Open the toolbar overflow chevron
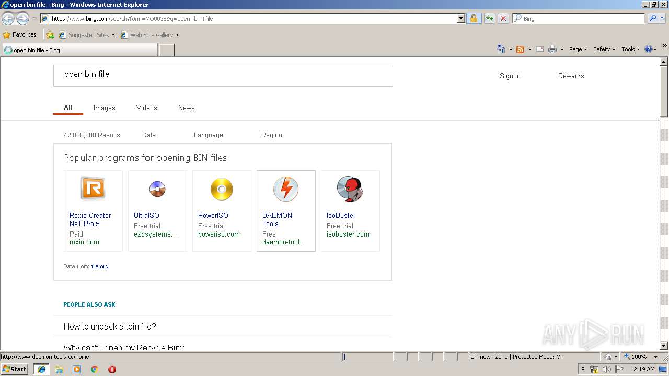Viewport: 669px width, 376px height. click(664, 47)
